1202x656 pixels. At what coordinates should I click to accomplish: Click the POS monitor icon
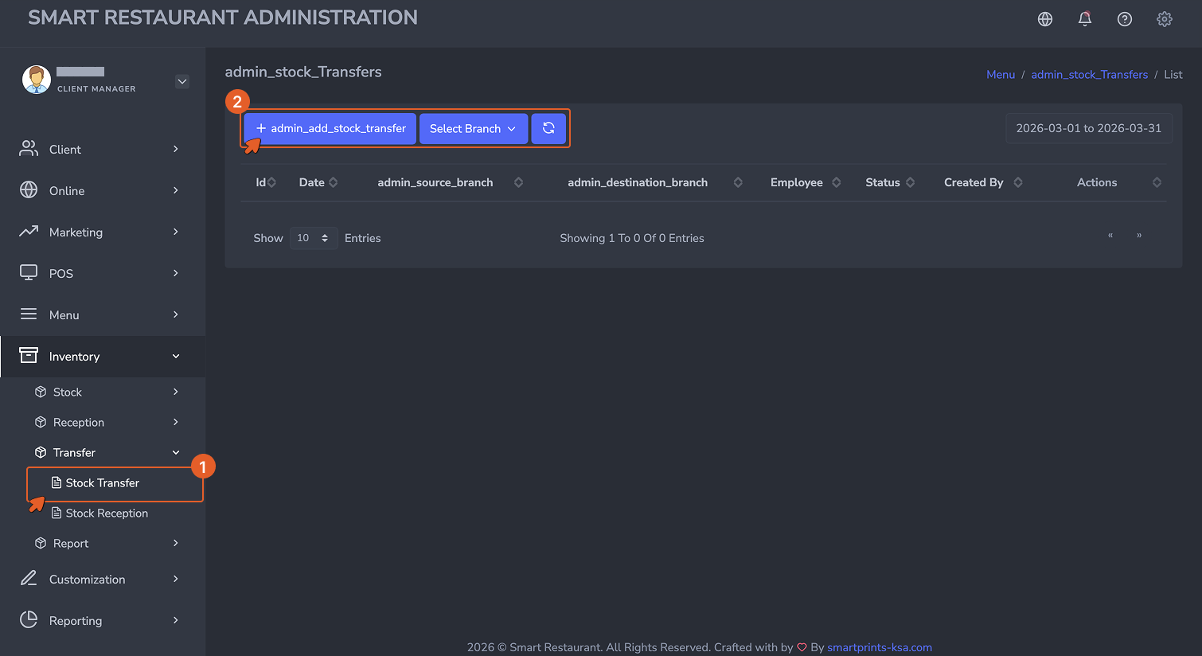pos(29,273)
